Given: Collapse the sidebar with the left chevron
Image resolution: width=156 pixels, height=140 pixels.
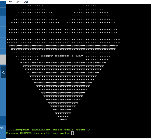Looking at the screenshot, I should click(3, 72).
